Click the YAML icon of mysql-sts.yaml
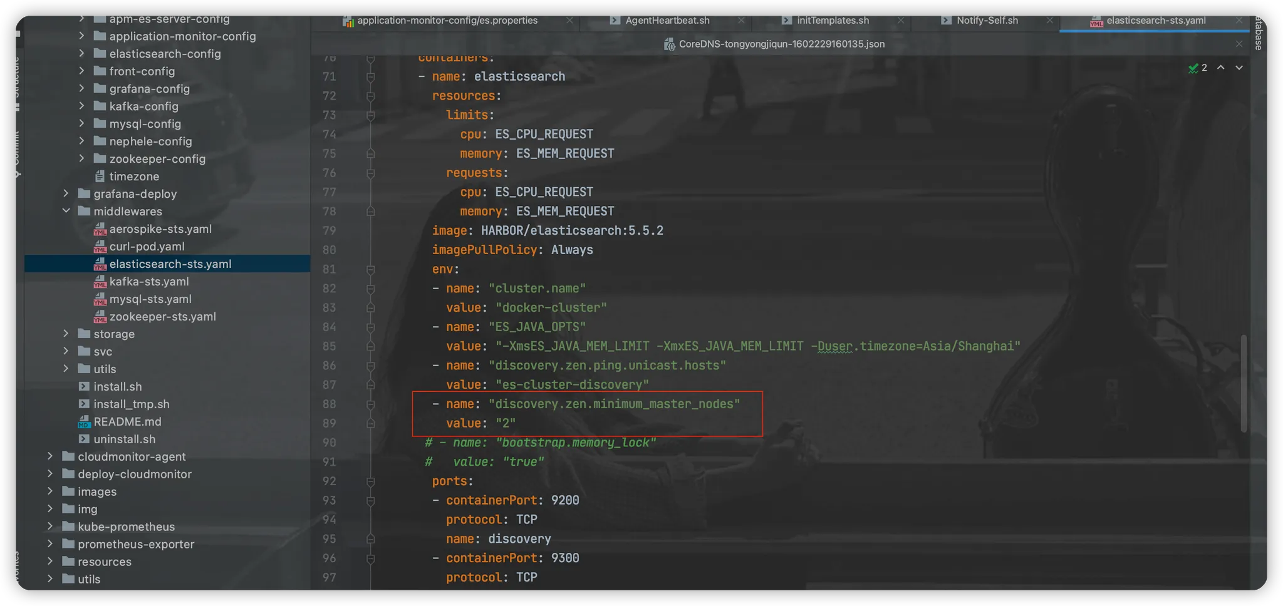The width and height of the screenshot is (1283, 606). [100, 299]
